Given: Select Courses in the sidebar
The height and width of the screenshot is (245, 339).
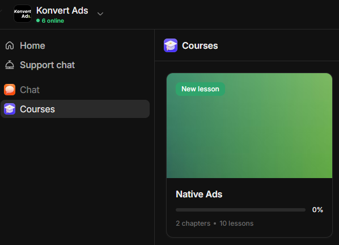Looking at the screenshot, I should 75,109.
